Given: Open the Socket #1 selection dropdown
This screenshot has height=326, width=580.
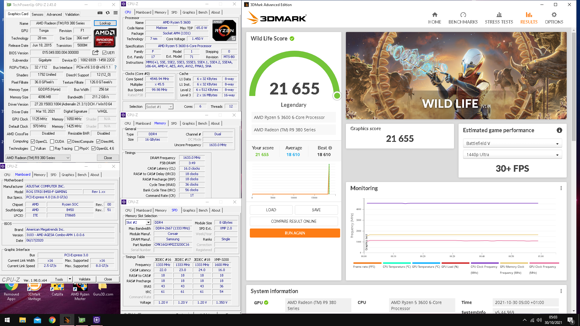Looking at the screenshot, I should [159, 107].
